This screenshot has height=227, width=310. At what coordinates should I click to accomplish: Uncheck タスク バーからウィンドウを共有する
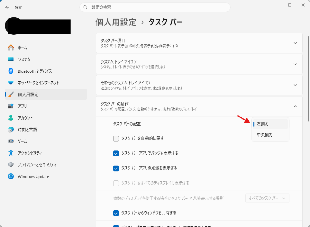point(116,213)
